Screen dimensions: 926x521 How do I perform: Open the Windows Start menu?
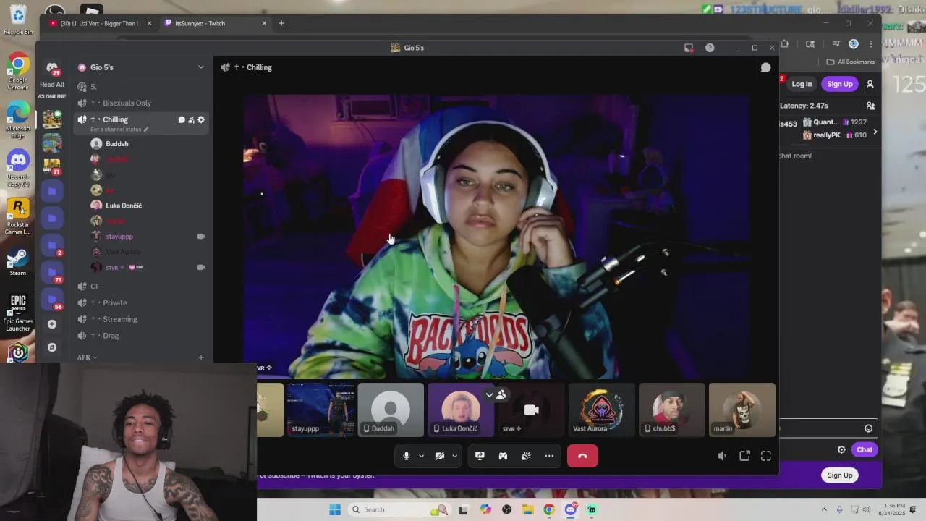[335, 509]
